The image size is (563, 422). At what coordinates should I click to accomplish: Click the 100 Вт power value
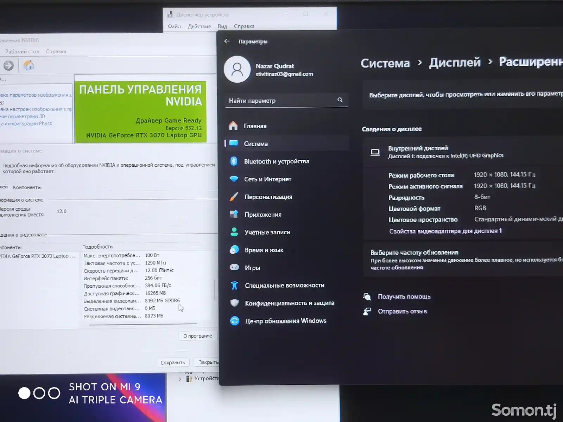coord(152,255)
